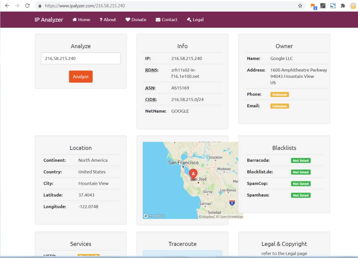Open the Donate nav link
This screenshot has height=258, width=358.
click(x=136, y=20)
